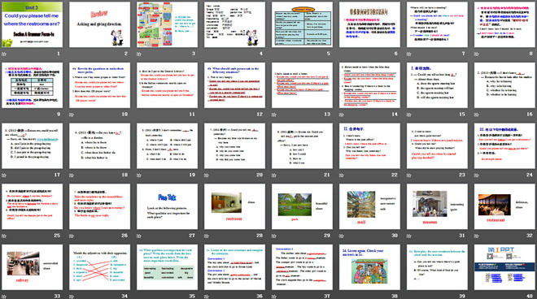Click the star icon below slide 22
This screenshot has width=537, height=299.
point(342,175)
